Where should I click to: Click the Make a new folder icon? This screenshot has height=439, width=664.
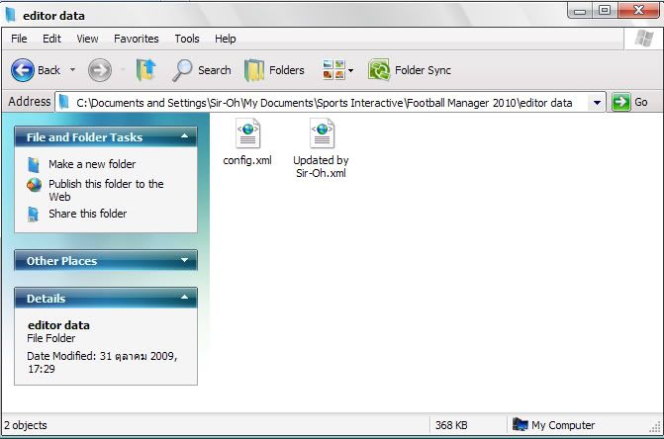[34, 164]
